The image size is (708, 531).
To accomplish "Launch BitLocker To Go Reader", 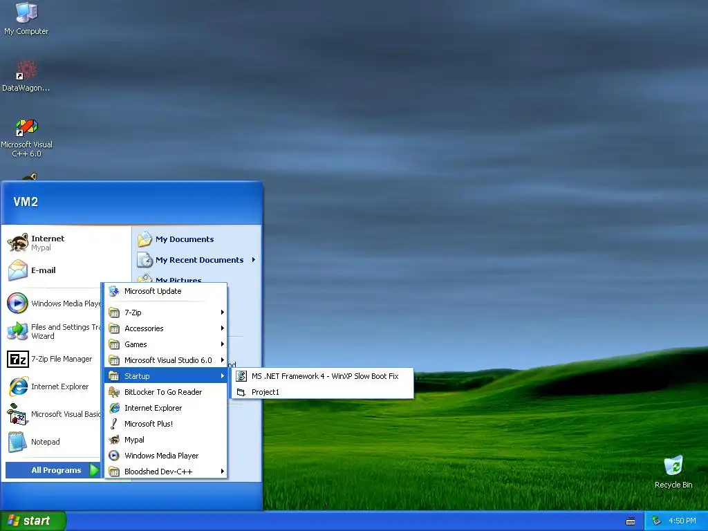I will coord(166,392).
